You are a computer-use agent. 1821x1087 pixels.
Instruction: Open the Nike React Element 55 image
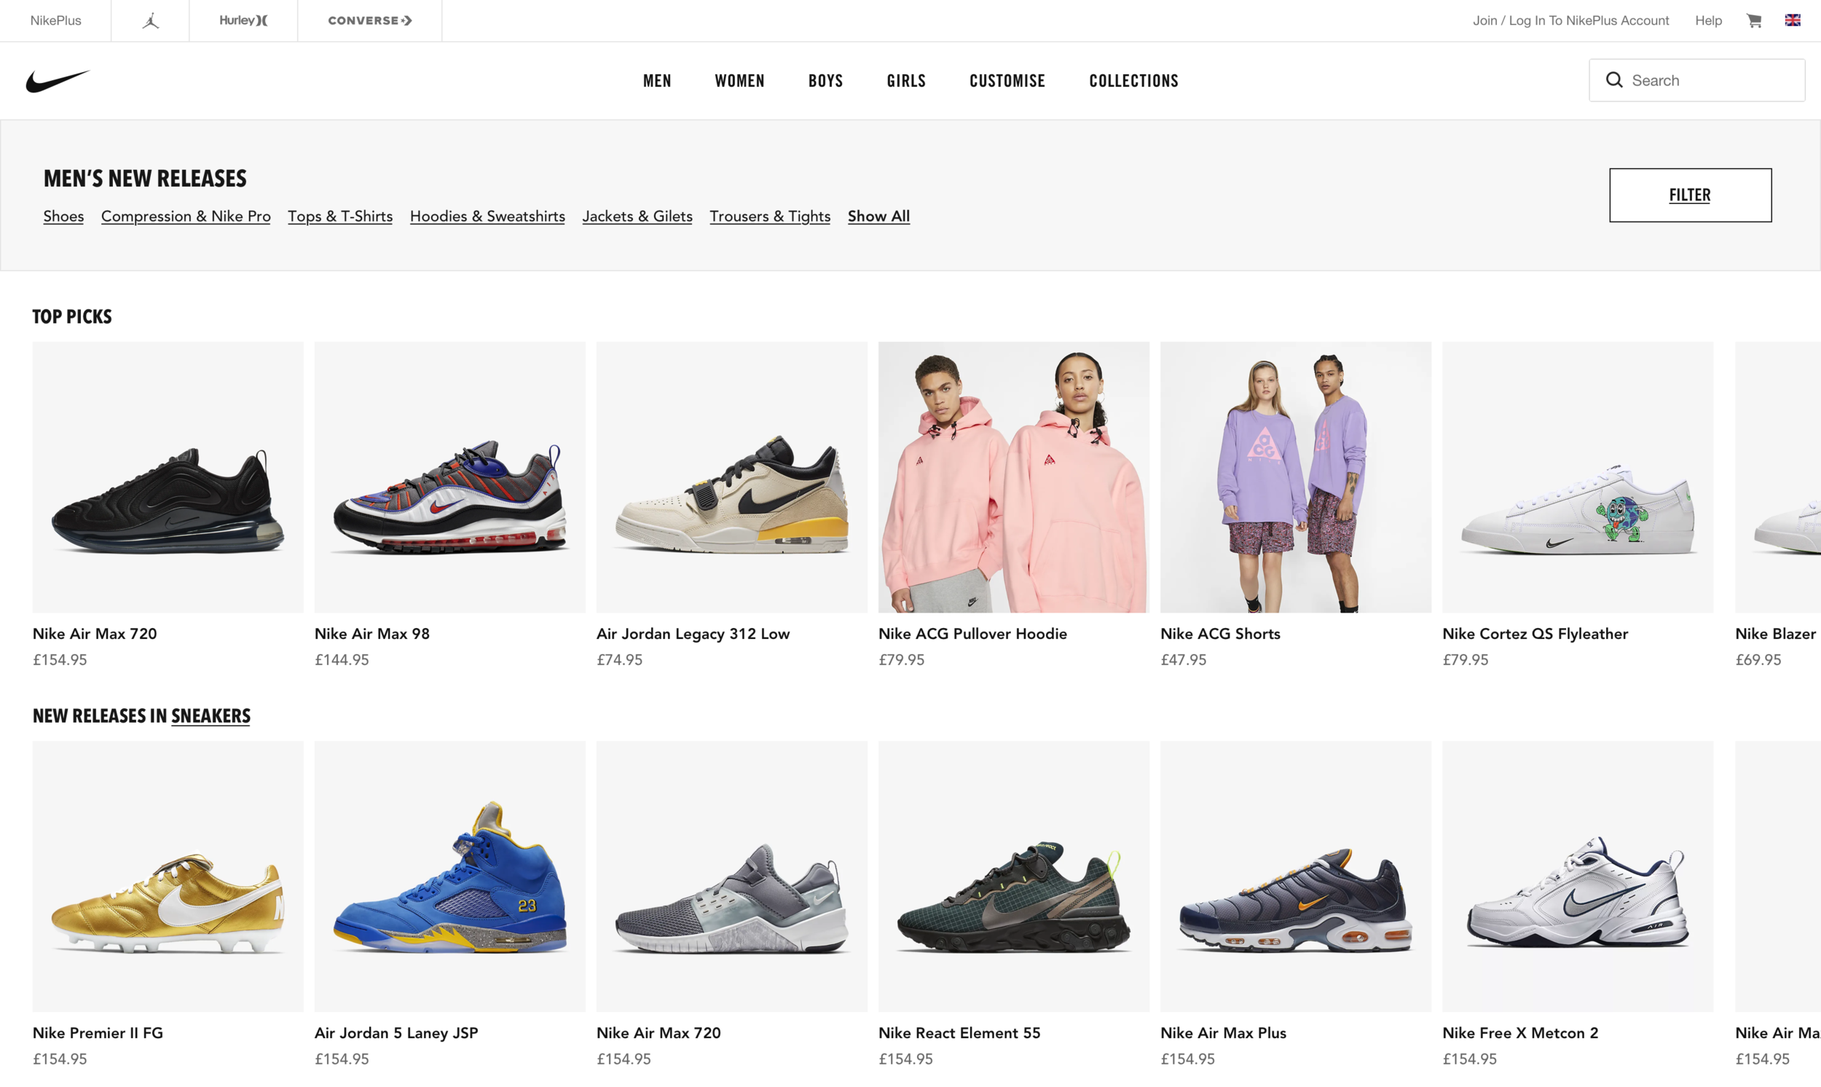[x=1013, y=876]
